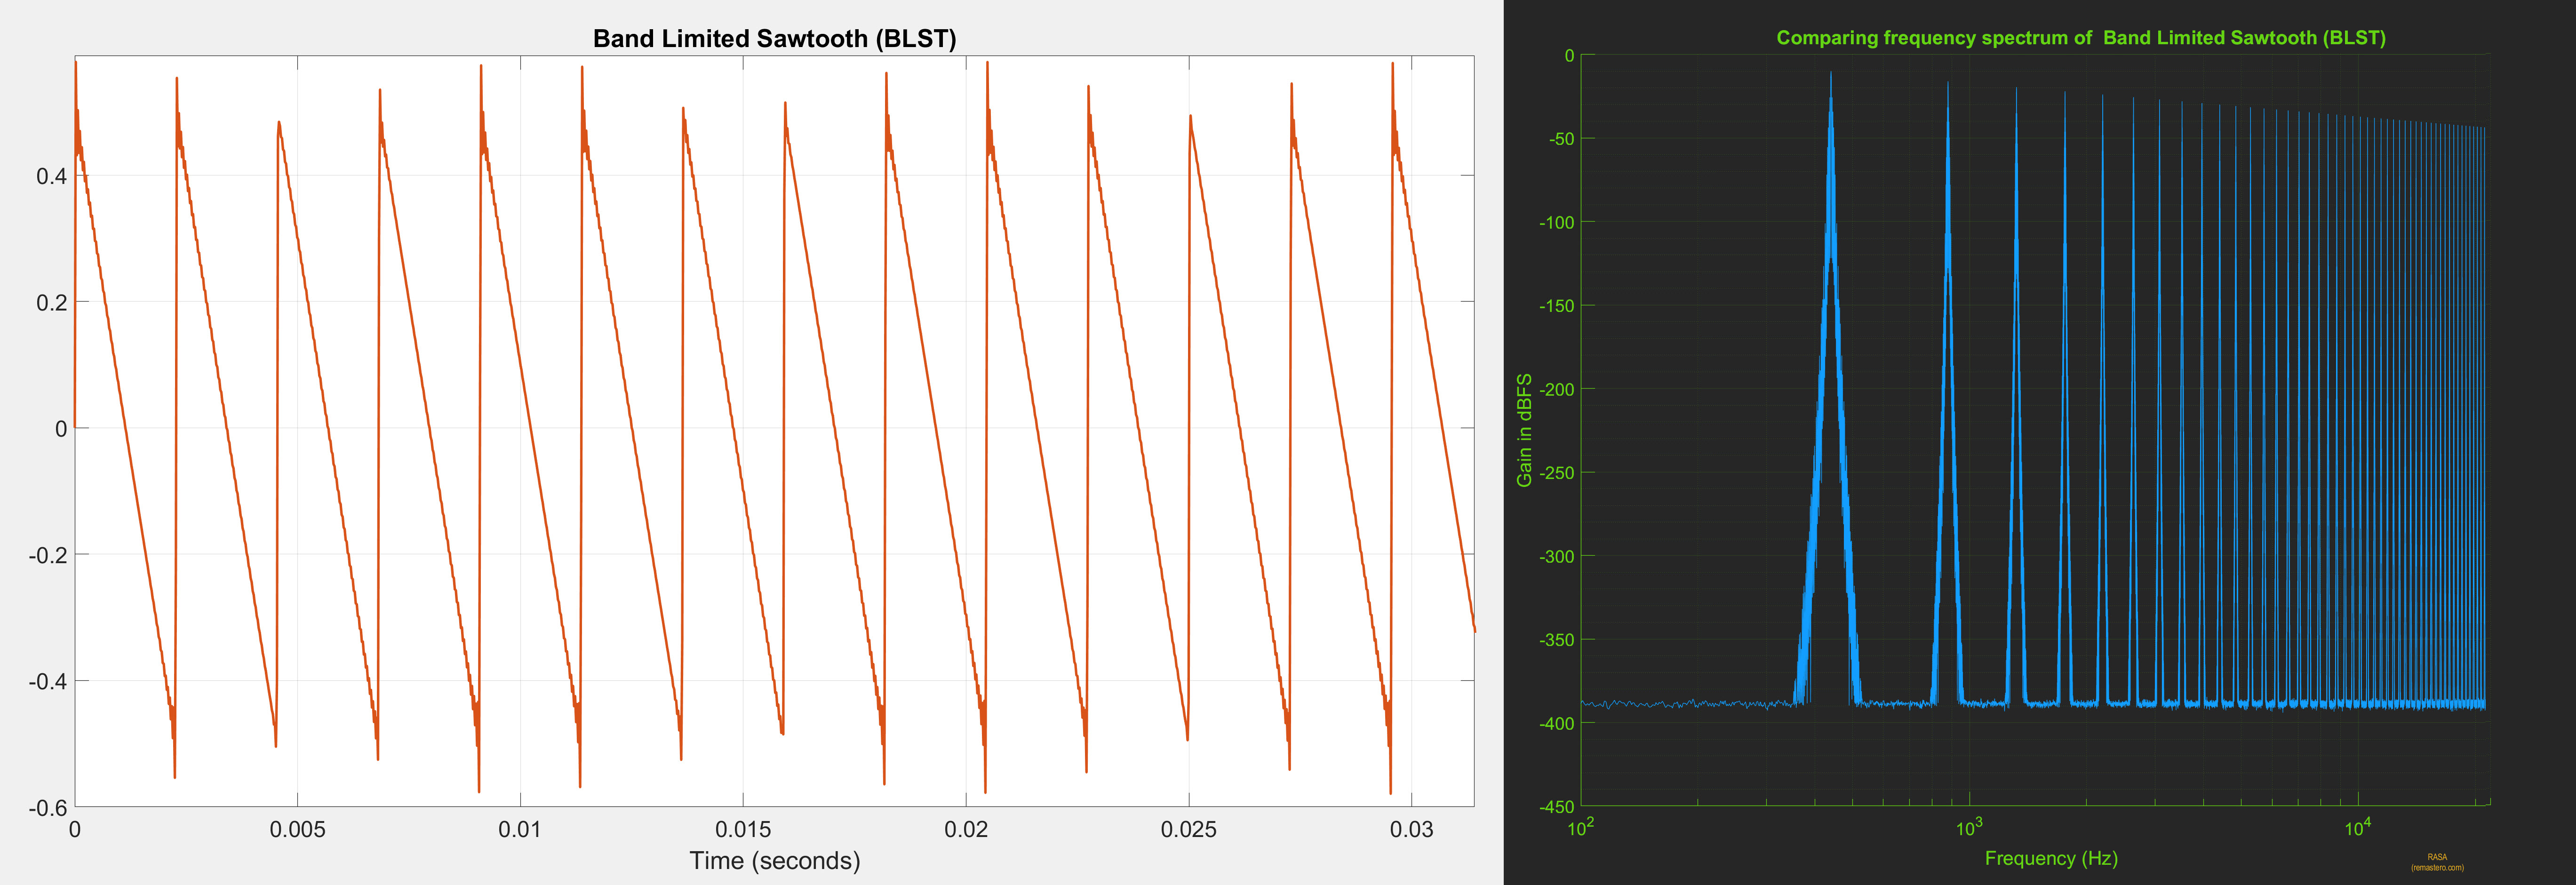Select the -50 dBFS tick label
The image size is (2576, 885).
[1562, 139]
